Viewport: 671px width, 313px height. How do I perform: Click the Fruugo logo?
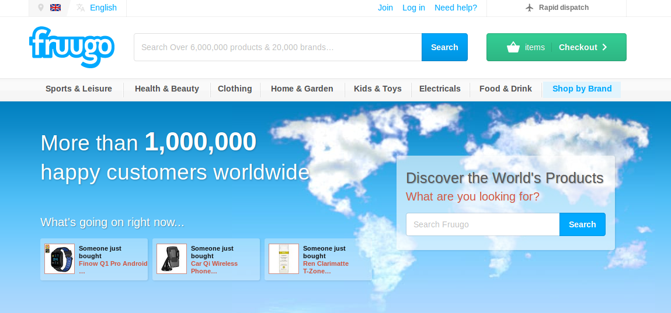(x=72, y=47)
